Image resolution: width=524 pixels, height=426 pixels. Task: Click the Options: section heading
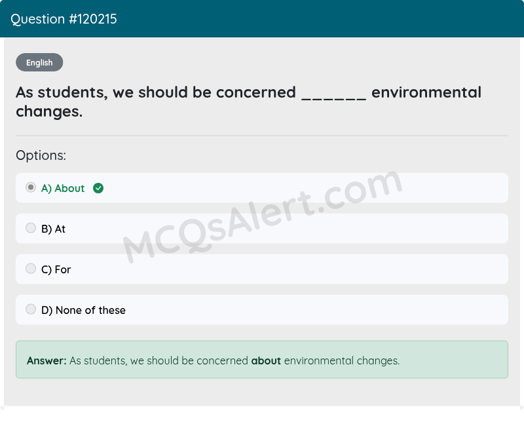coord(41,155)
